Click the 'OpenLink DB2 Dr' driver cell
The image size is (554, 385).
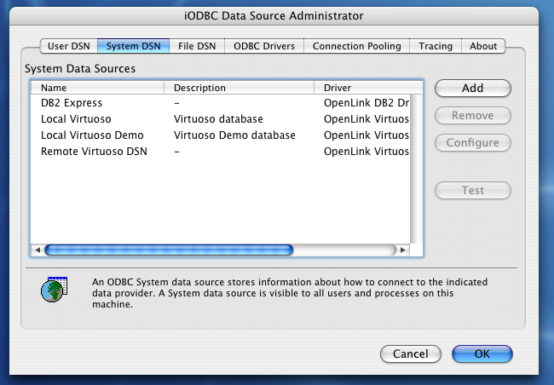(x=366, y=103)
